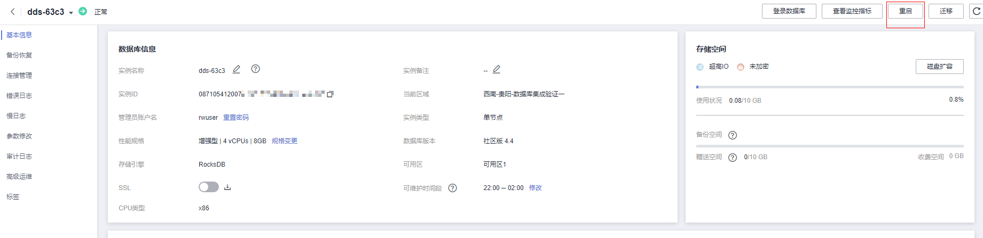Open 参数修改 in the sidebar
Image resolution: width=983 pixels, height=238 pixels.
click(x=19, y=136)
